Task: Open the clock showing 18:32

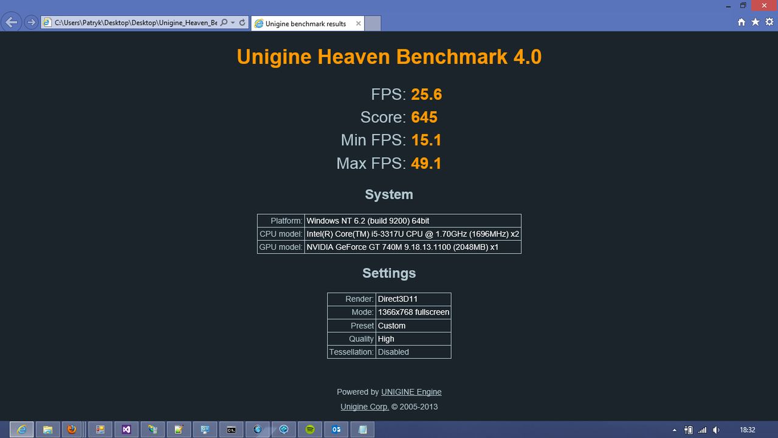Action: 748,430
